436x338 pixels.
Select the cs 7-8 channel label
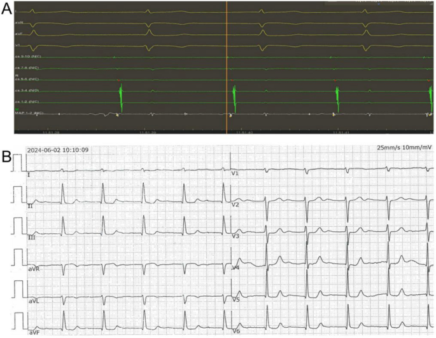pyautogui.click(x=27, y=68)
